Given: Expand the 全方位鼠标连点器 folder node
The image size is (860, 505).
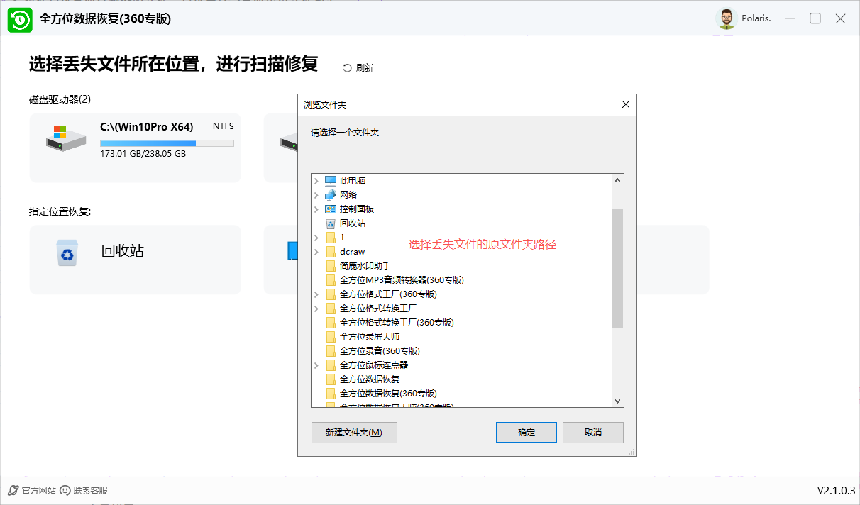Looking at the screenshot, I should 316,365.
